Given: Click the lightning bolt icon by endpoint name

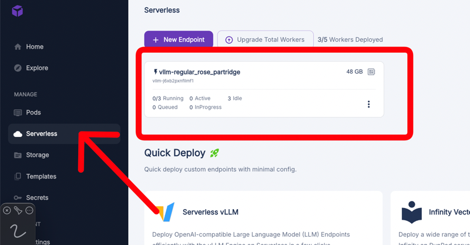Looking at the screenshot, I should [155, 72].
